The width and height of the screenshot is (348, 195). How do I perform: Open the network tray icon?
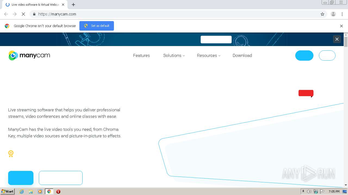(316, 191)
